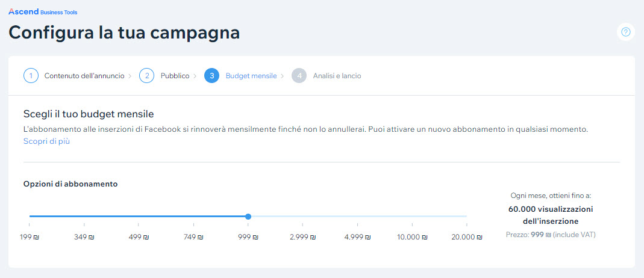
Task: Click the slider handle at 999
Action: click(x=248, y=217)
